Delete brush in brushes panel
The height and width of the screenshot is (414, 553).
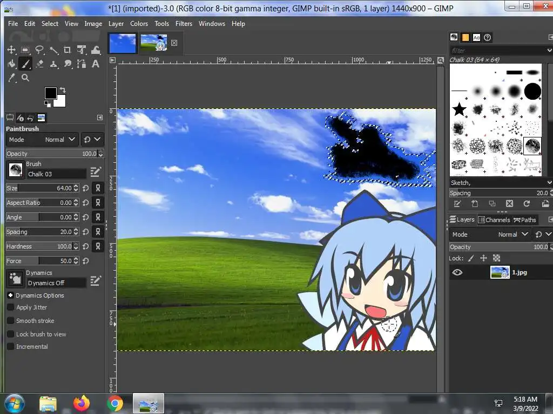tap(509, 203)
